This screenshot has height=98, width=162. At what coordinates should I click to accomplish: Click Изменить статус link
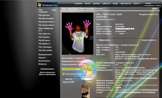(105, 19)
